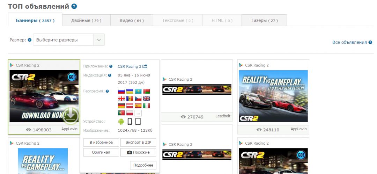The width and height of the screenshot is (377, 174).
Task: Select the United Kingdom flag in География
Action: [146, 99]
